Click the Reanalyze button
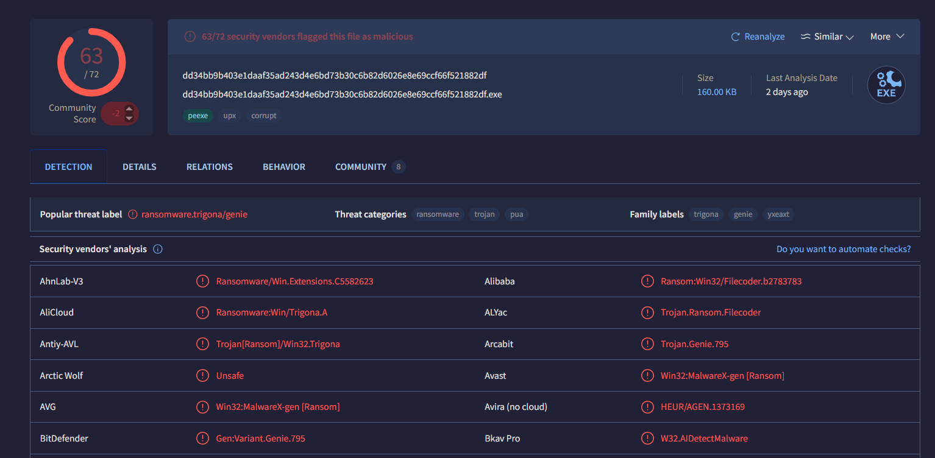This screenshot has width=935, height=458. click(x=764, y=37)
